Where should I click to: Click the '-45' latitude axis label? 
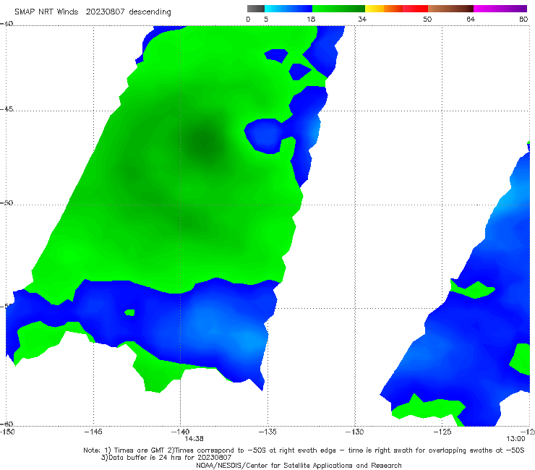pos(7,109)
